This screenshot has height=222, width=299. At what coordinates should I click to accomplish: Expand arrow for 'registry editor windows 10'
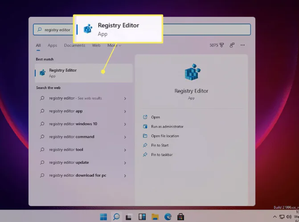[125, 124]
